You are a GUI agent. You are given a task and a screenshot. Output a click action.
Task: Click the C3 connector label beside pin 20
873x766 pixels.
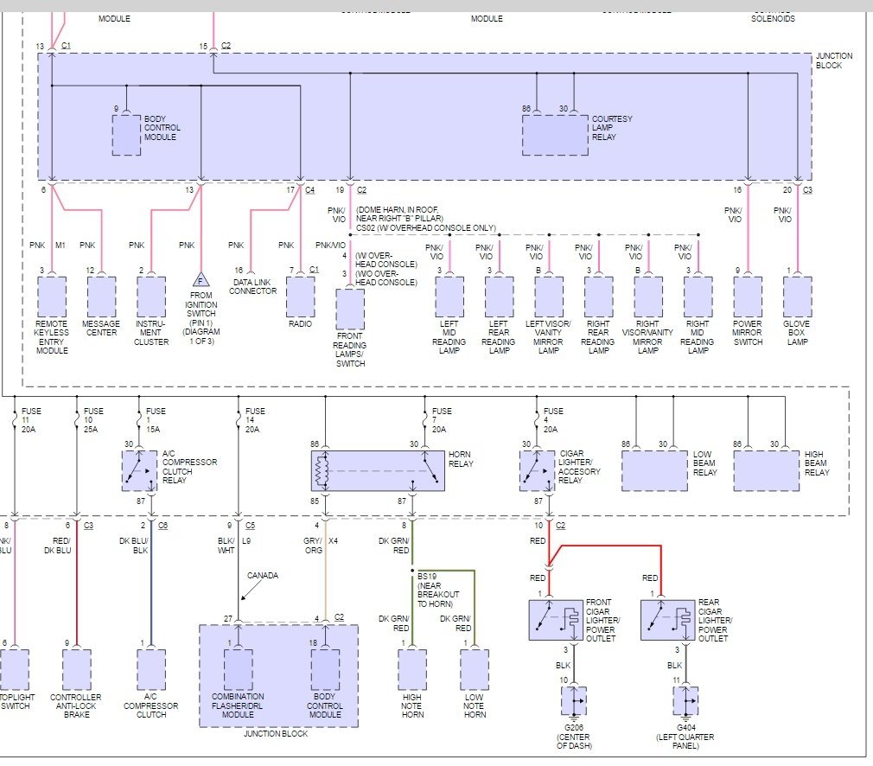(x=807, y=190)
